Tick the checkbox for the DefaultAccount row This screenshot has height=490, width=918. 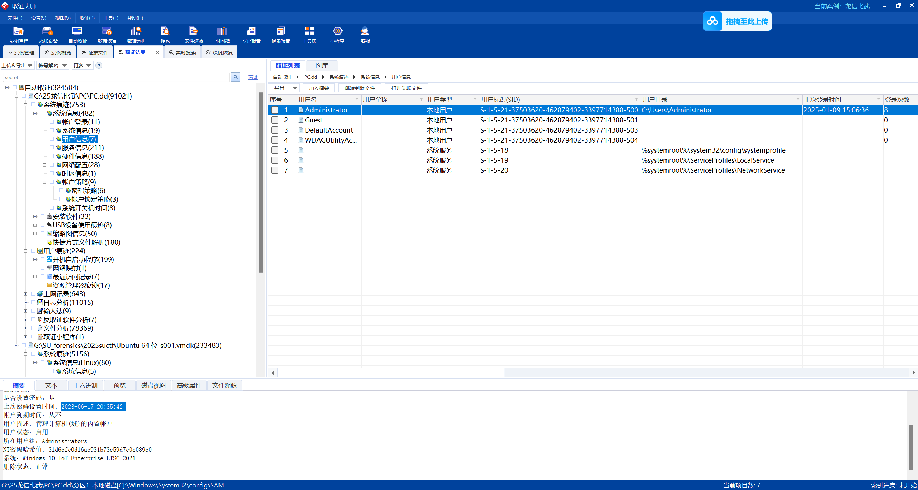275,130
